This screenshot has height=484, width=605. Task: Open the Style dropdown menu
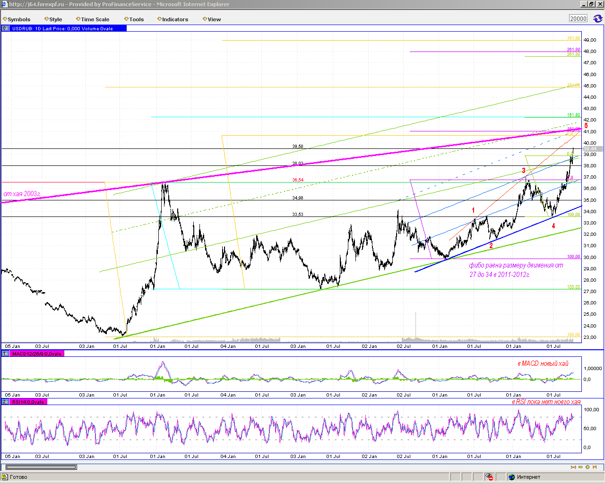click(x=53, y=19)
